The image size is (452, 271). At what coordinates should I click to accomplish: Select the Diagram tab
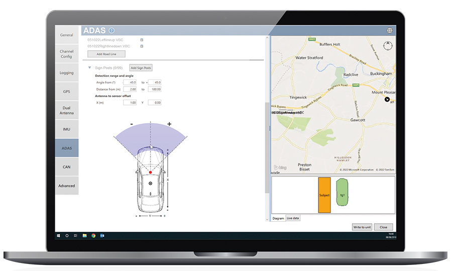278,218
